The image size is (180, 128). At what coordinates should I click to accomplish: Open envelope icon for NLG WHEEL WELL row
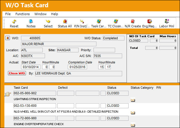pyautogui.click(x=133, y=113)
